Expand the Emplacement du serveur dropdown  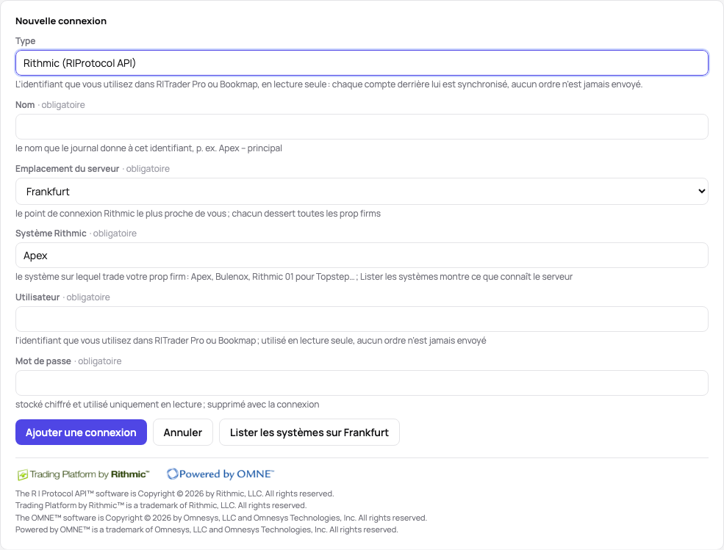point(362,192)
